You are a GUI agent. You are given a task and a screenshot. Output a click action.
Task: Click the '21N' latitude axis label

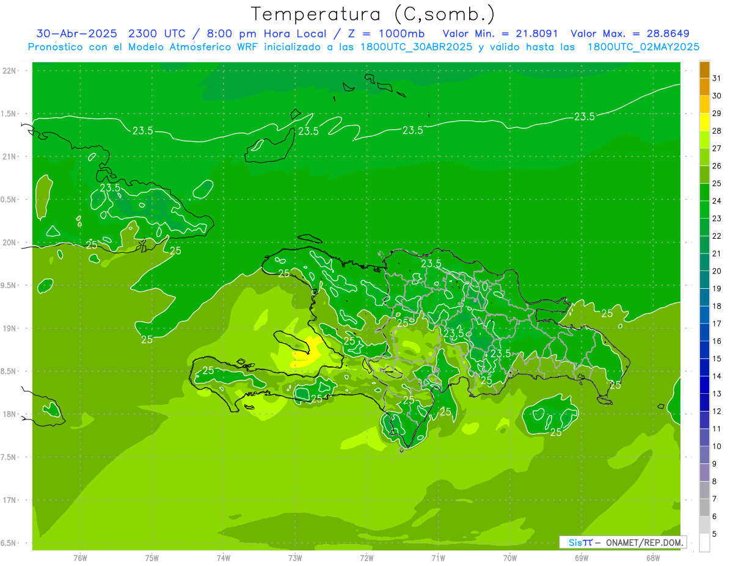[10, 157]
